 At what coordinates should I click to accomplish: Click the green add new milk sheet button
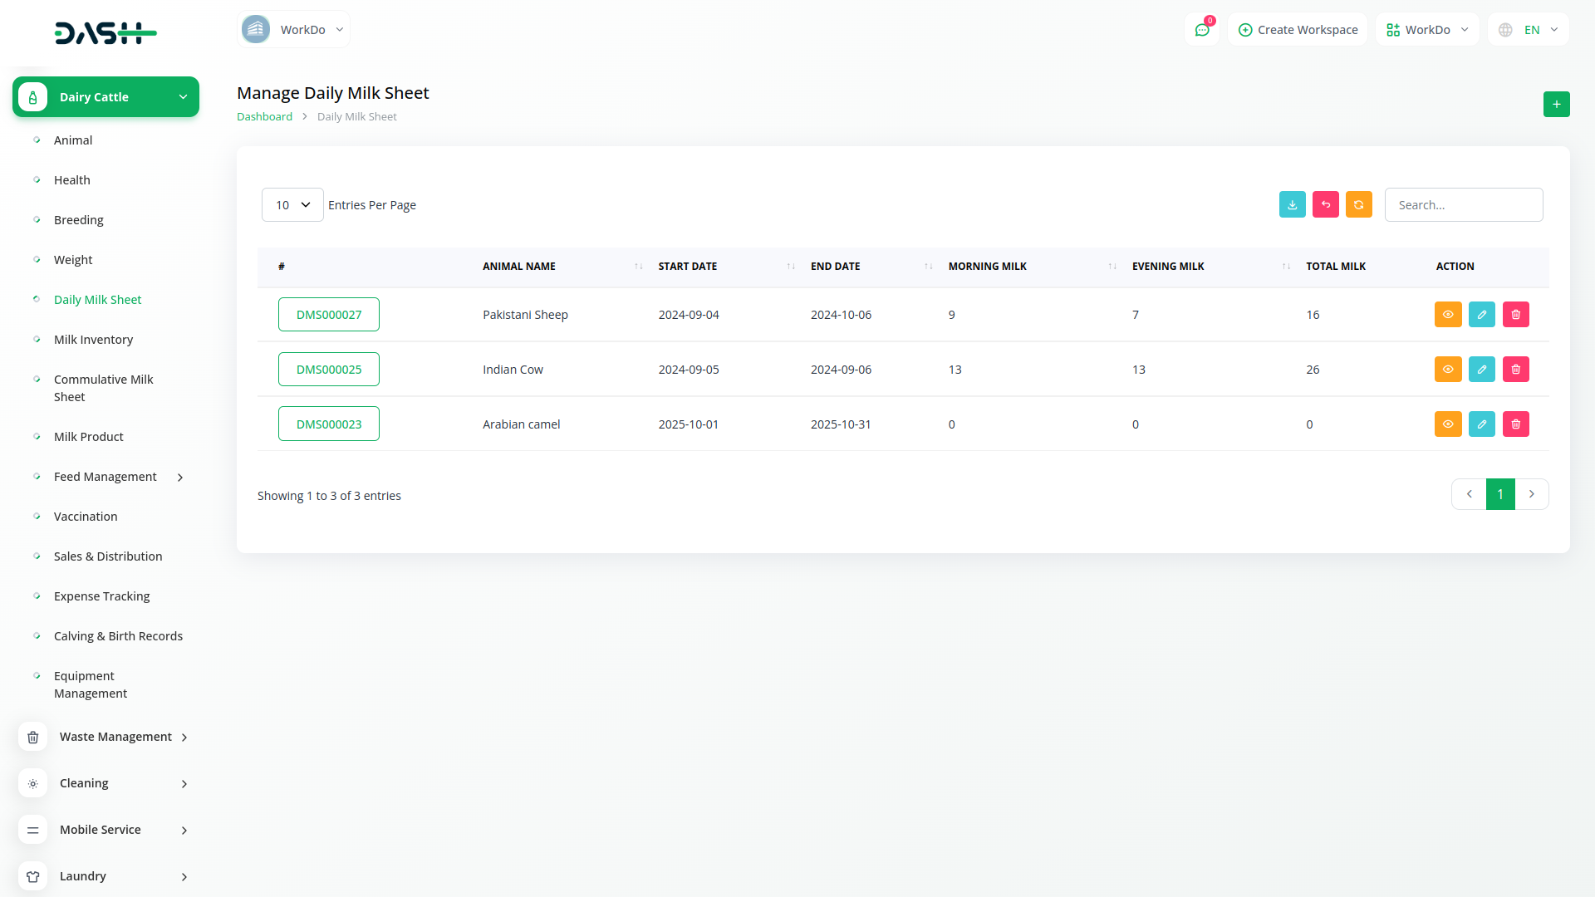coord(1556,105)
